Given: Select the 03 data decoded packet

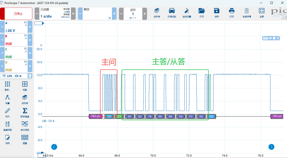Looking at the screenshot, I should [180, 116].
